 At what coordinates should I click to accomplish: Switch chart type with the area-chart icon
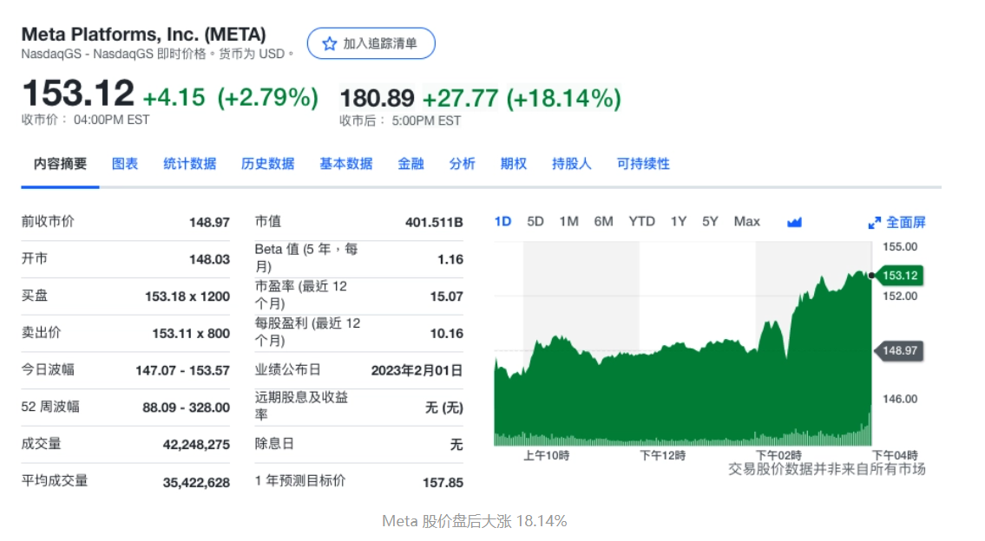(x=794, y=222)
